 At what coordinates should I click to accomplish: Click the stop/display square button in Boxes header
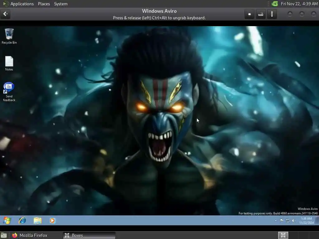pos(250,14)
